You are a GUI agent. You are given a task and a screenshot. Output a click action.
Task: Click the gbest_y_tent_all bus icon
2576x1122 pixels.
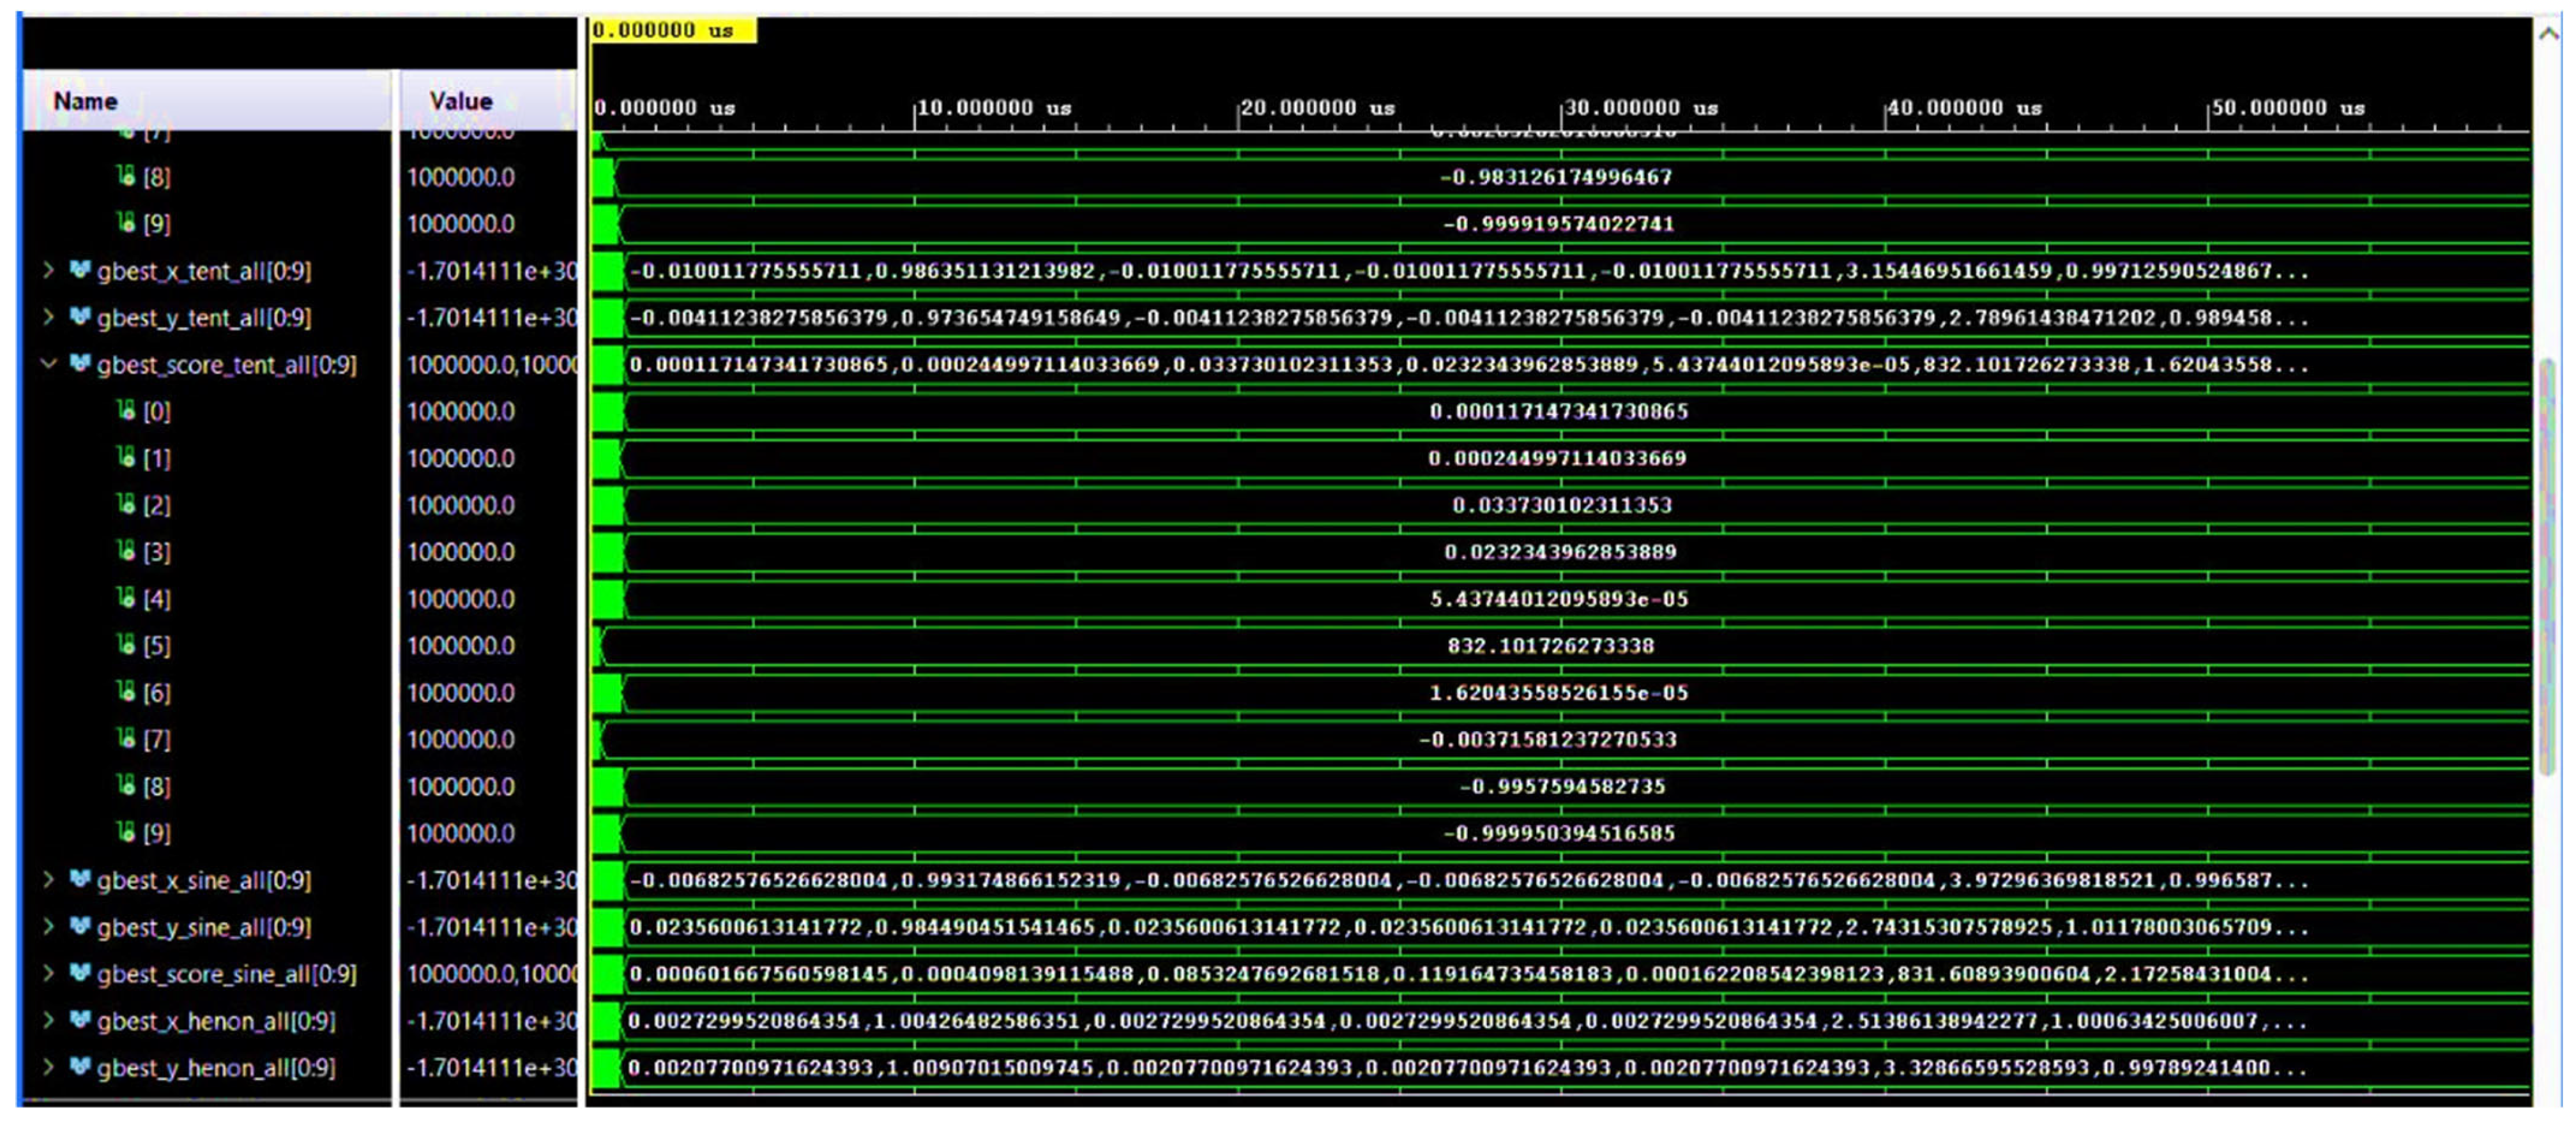(x=80, y=317)
